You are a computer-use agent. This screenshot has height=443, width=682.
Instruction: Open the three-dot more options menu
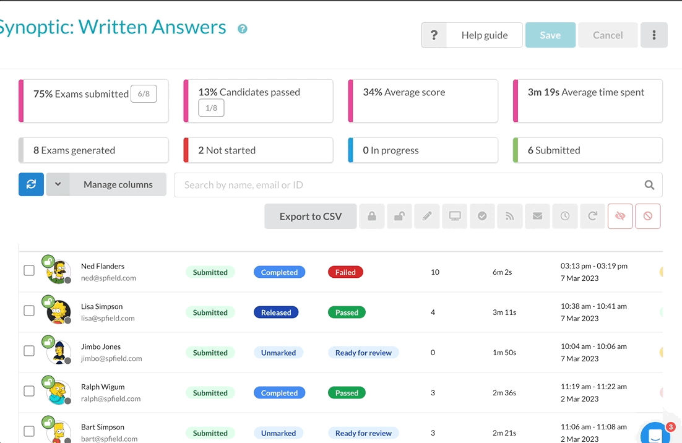pyautogui.click(x=654, y=35)
